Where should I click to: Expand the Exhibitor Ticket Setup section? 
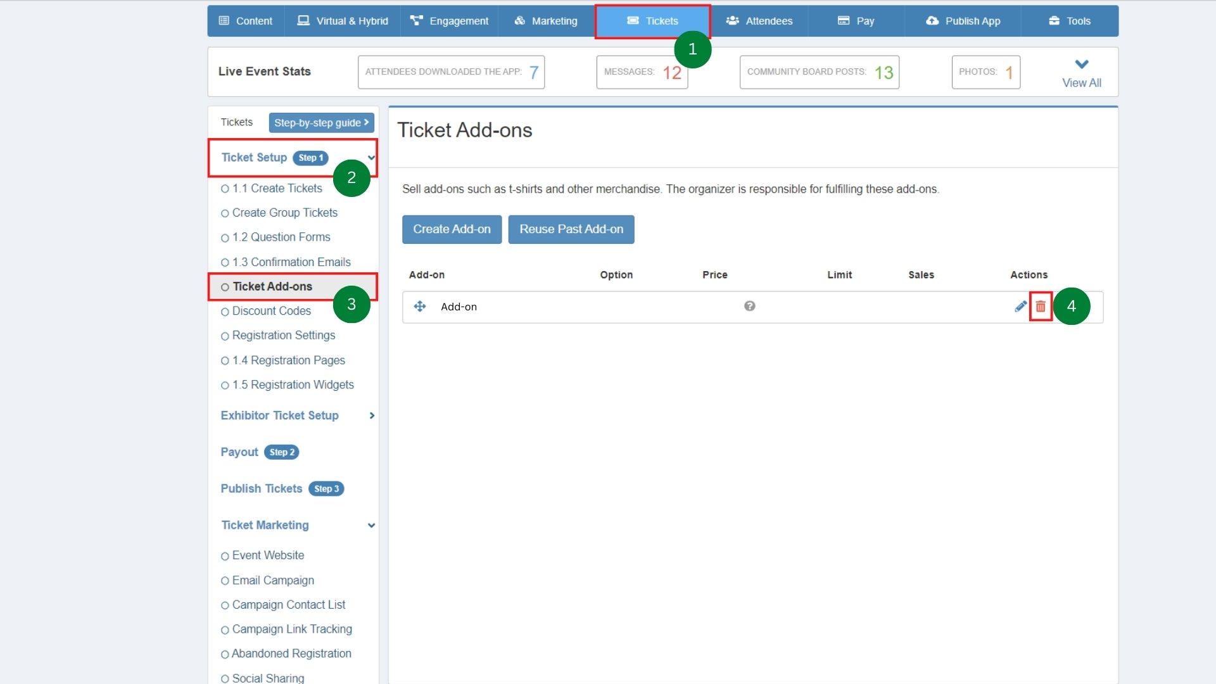tap(371, 415)
